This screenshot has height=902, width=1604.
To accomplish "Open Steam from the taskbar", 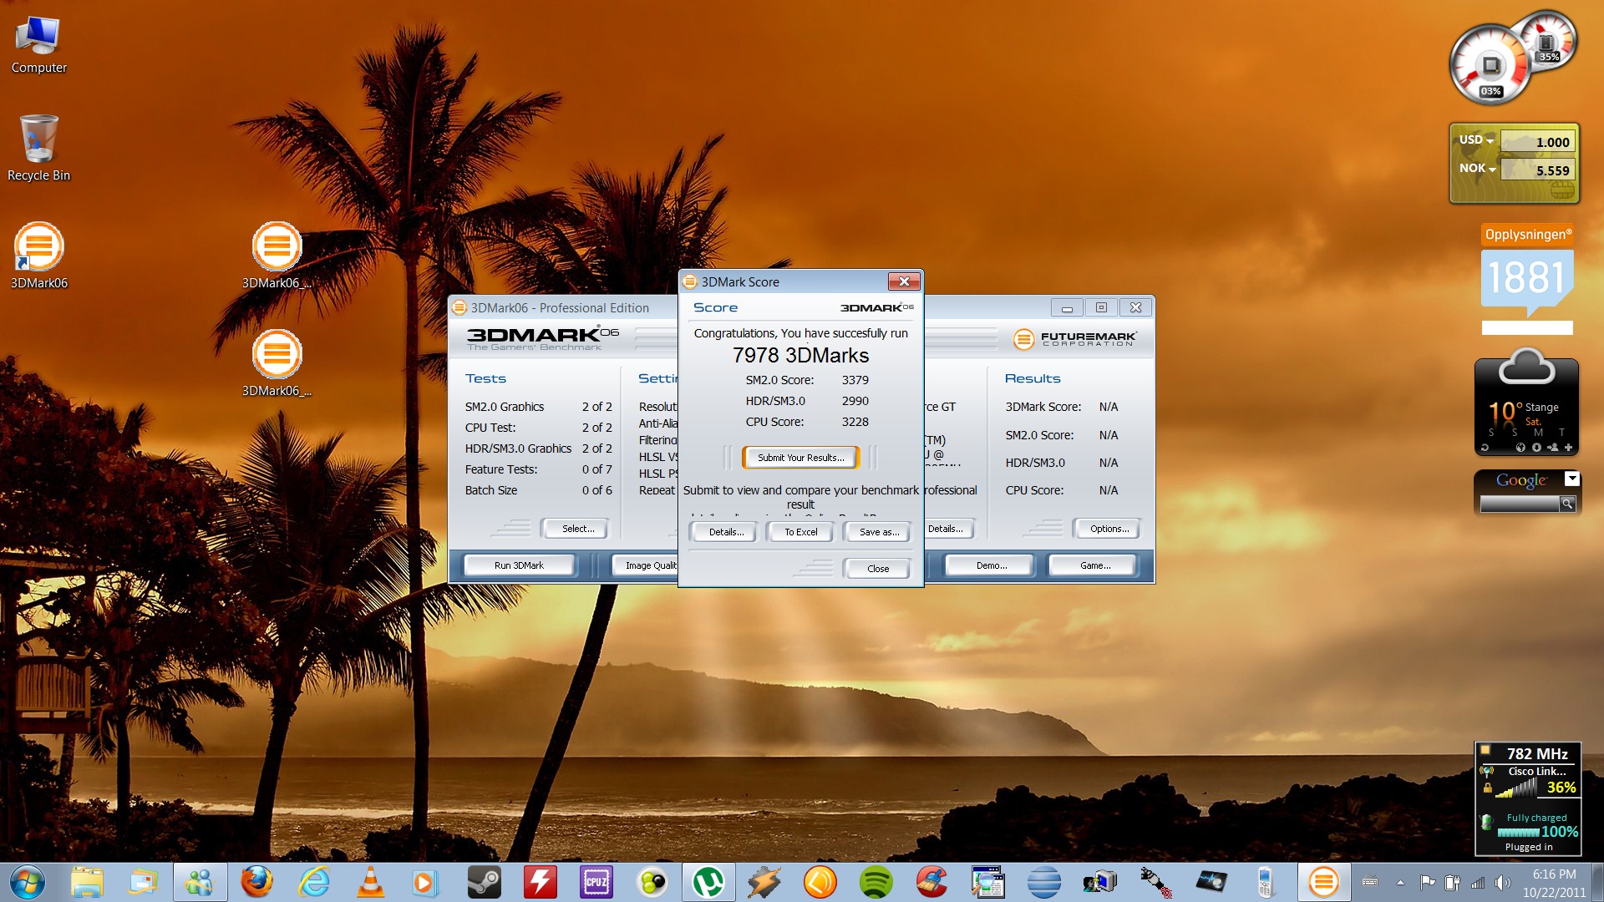I will pyautogui.click(x=484, y=882).
